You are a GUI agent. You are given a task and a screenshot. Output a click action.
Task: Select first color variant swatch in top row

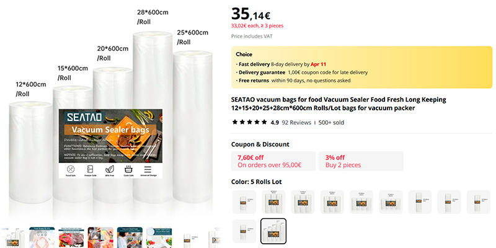tap(244, 202)
